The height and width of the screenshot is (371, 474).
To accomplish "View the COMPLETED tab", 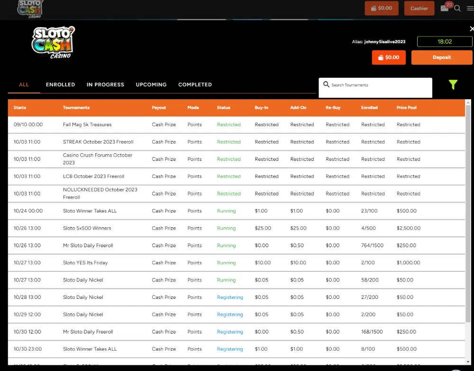I will 195,85.
